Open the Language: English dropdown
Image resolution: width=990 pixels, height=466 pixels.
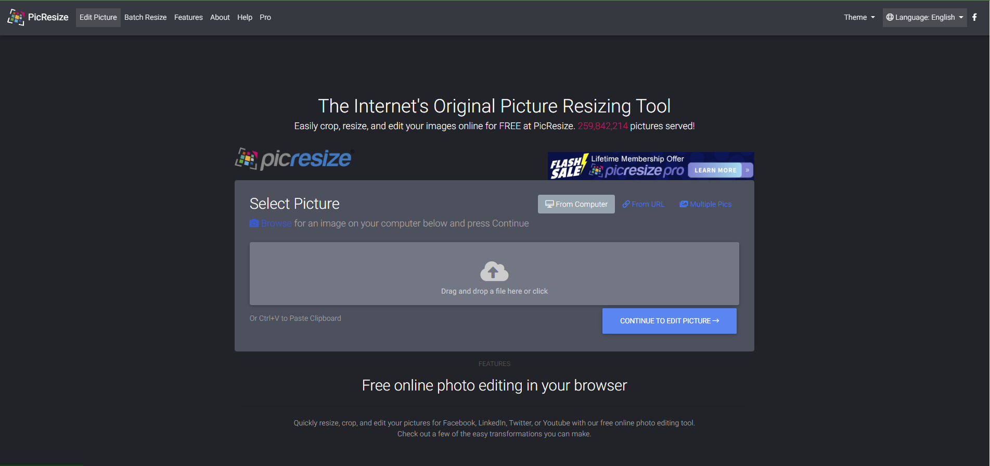coord(924,17)
